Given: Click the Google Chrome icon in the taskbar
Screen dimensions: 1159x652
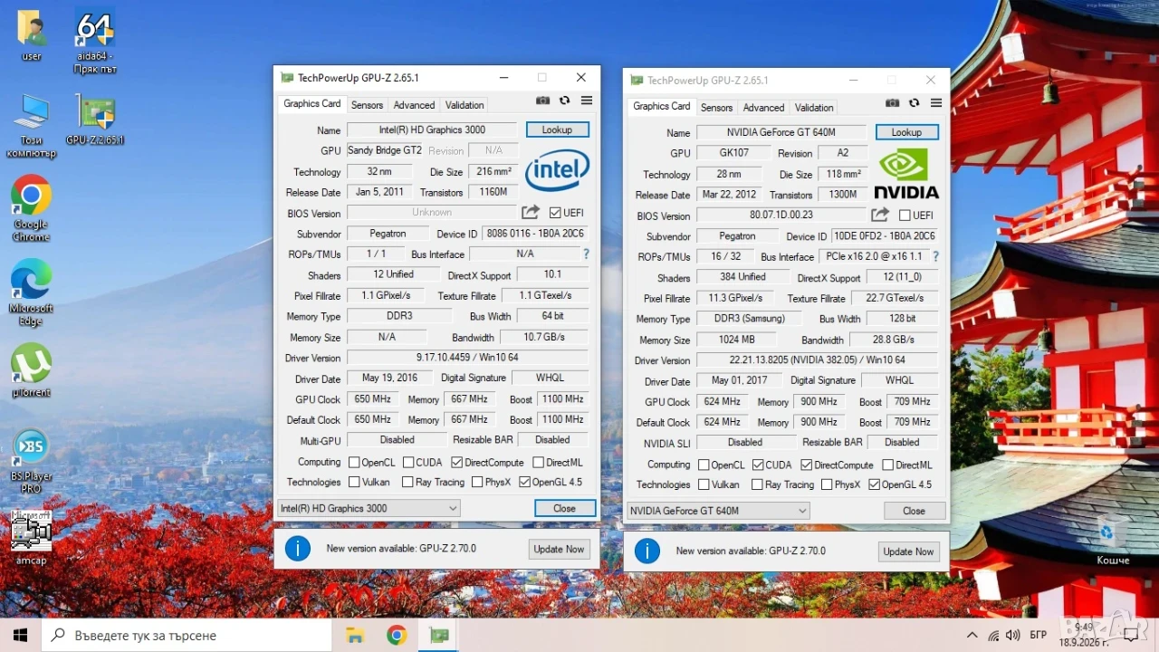Looking at the screenshot, I should [397, 635].
